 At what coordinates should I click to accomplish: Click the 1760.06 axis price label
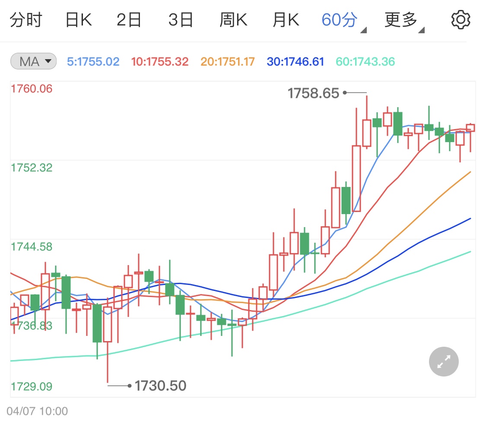click(32, 89)
